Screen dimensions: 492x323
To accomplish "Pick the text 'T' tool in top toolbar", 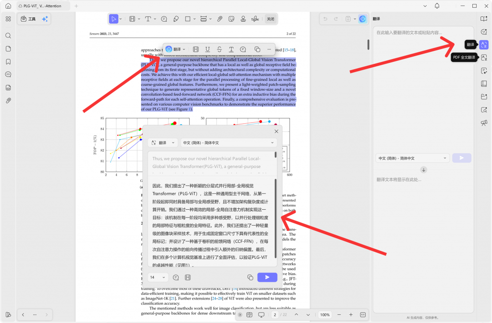I will (x=148, y=19).
